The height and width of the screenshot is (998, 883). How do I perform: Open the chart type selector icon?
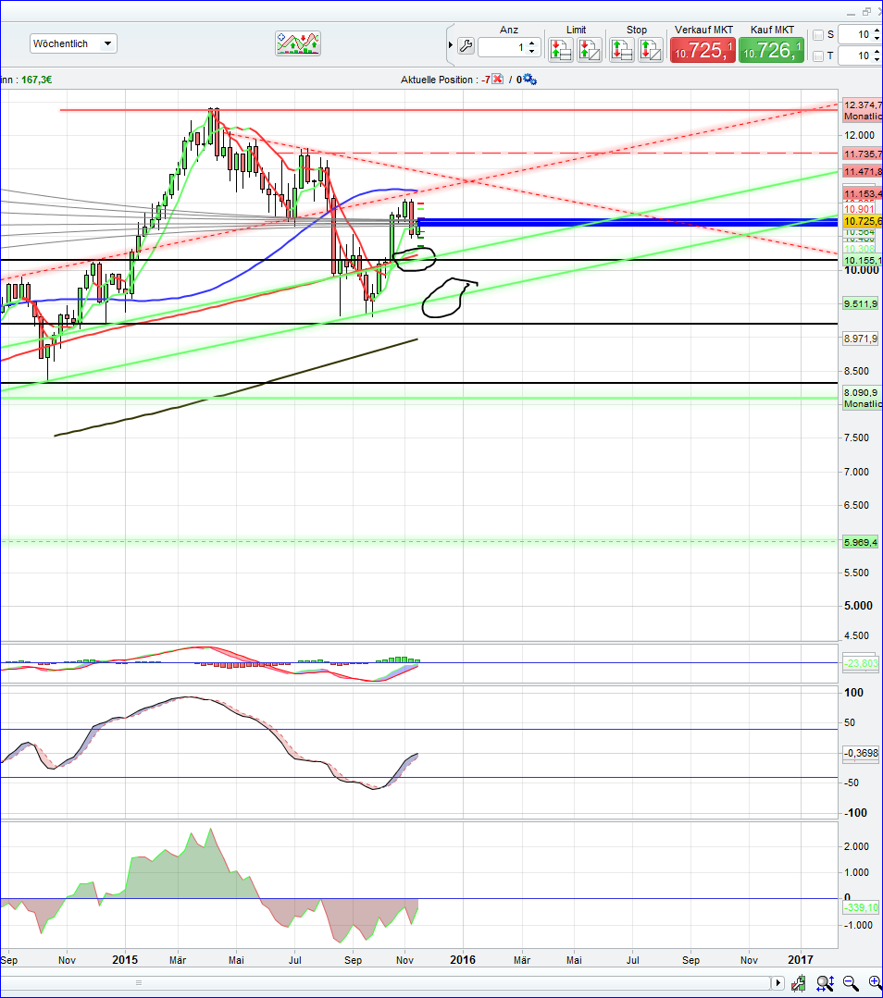[298, 43]
